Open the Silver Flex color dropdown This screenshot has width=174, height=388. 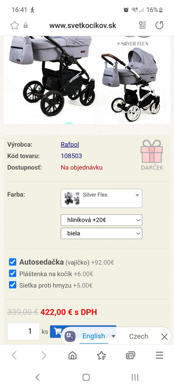101,198
